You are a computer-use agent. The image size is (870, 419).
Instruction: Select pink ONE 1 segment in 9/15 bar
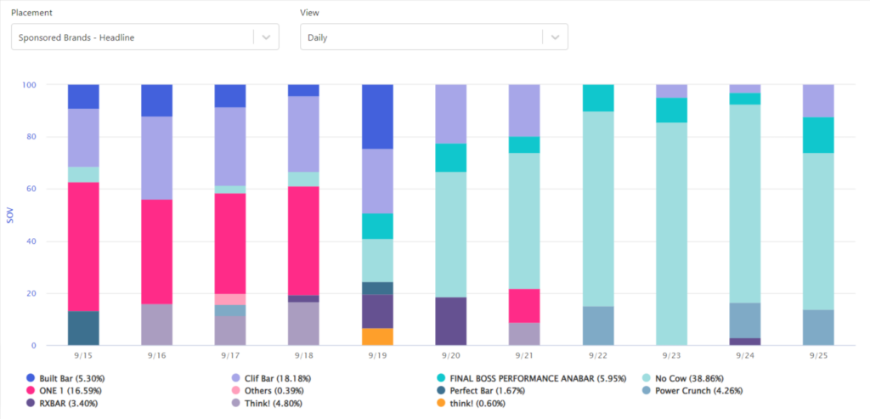[83, 247]
